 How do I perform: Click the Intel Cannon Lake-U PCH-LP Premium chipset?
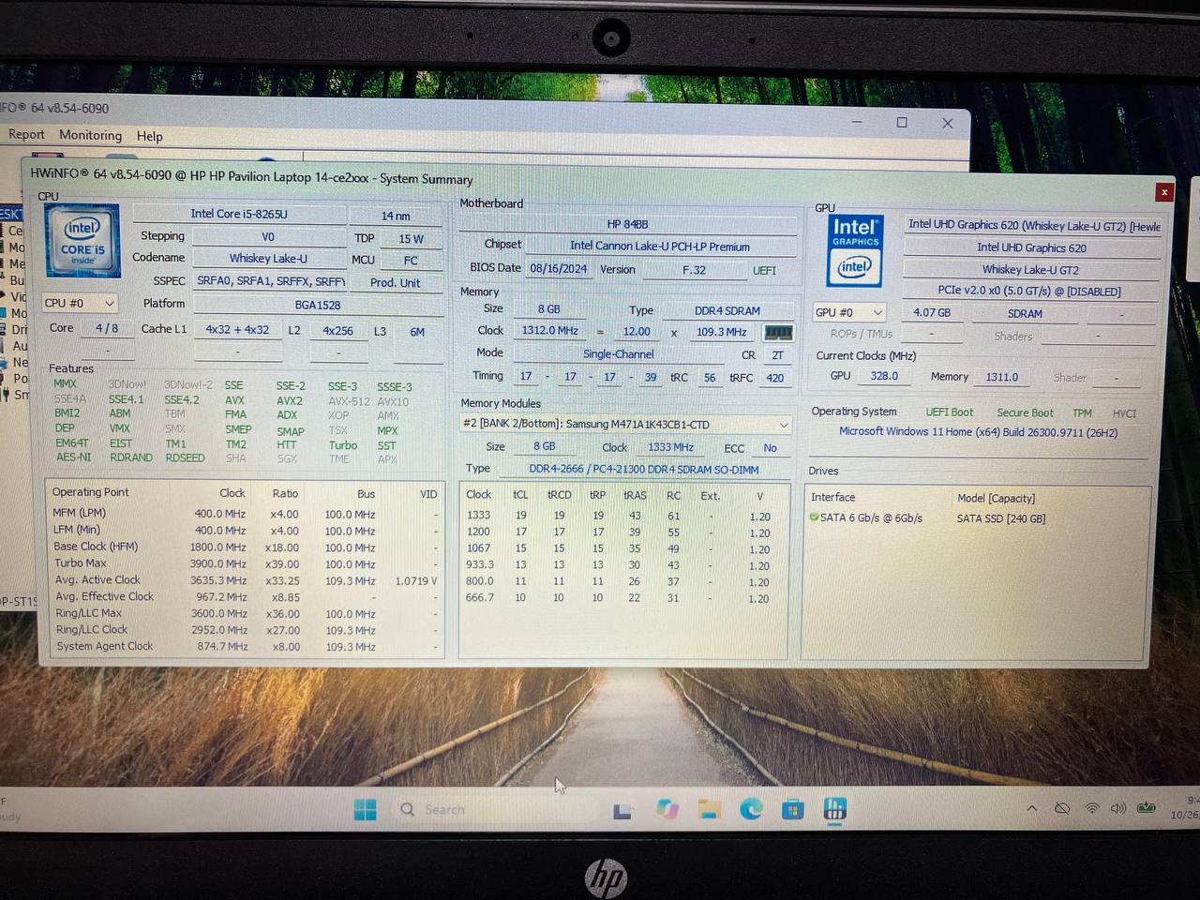(660, 246)
